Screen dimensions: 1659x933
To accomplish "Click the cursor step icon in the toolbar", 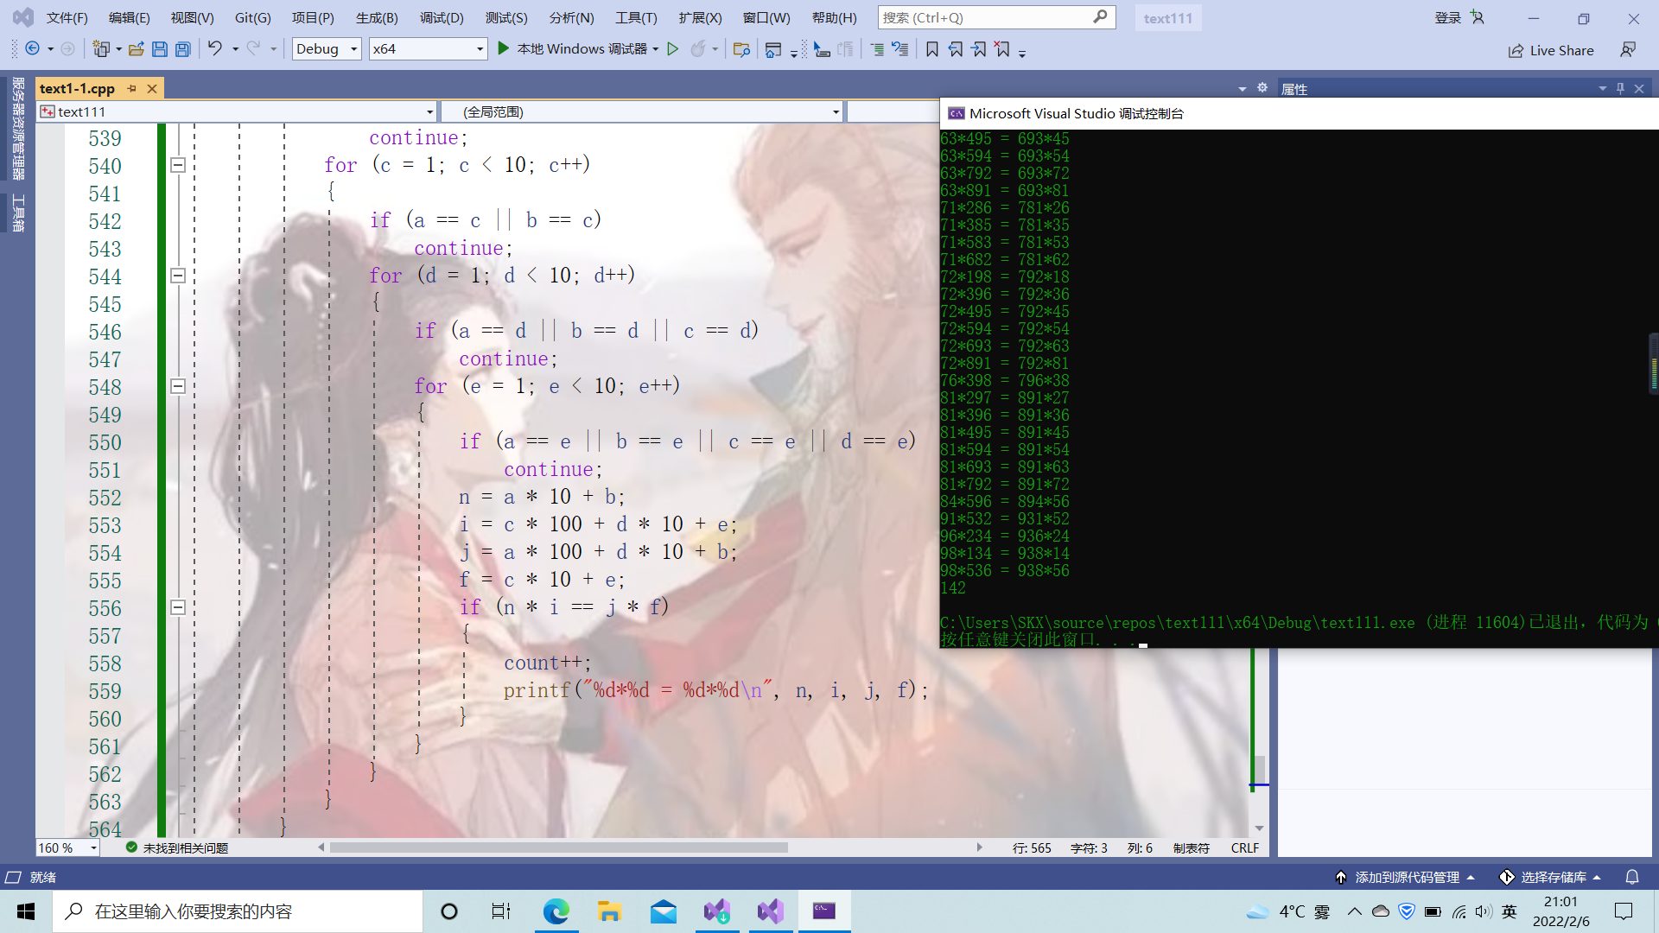I will point(822,49).
